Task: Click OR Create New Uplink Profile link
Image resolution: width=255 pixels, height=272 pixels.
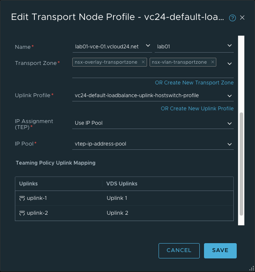Action: coord(197,109)
